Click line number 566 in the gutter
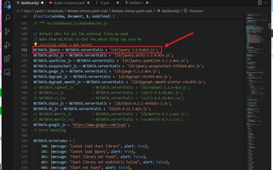Viewport: 273px width, 170px height. pos(24,125)
